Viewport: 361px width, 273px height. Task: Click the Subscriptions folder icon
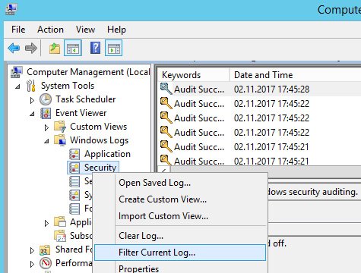tap(60, 236)
